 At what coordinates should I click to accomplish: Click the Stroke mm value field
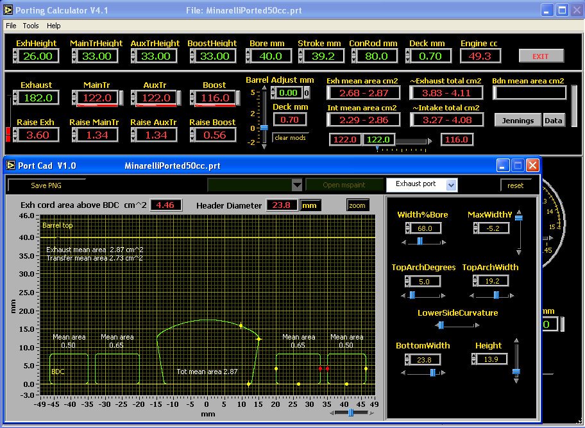coord(323,56)
